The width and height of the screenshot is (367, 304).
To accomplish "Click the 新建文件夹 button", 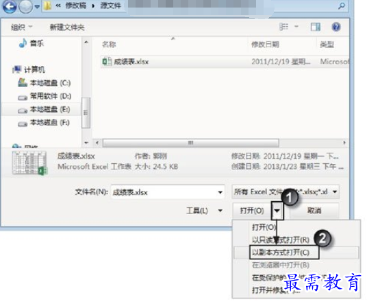I will 67,27.
